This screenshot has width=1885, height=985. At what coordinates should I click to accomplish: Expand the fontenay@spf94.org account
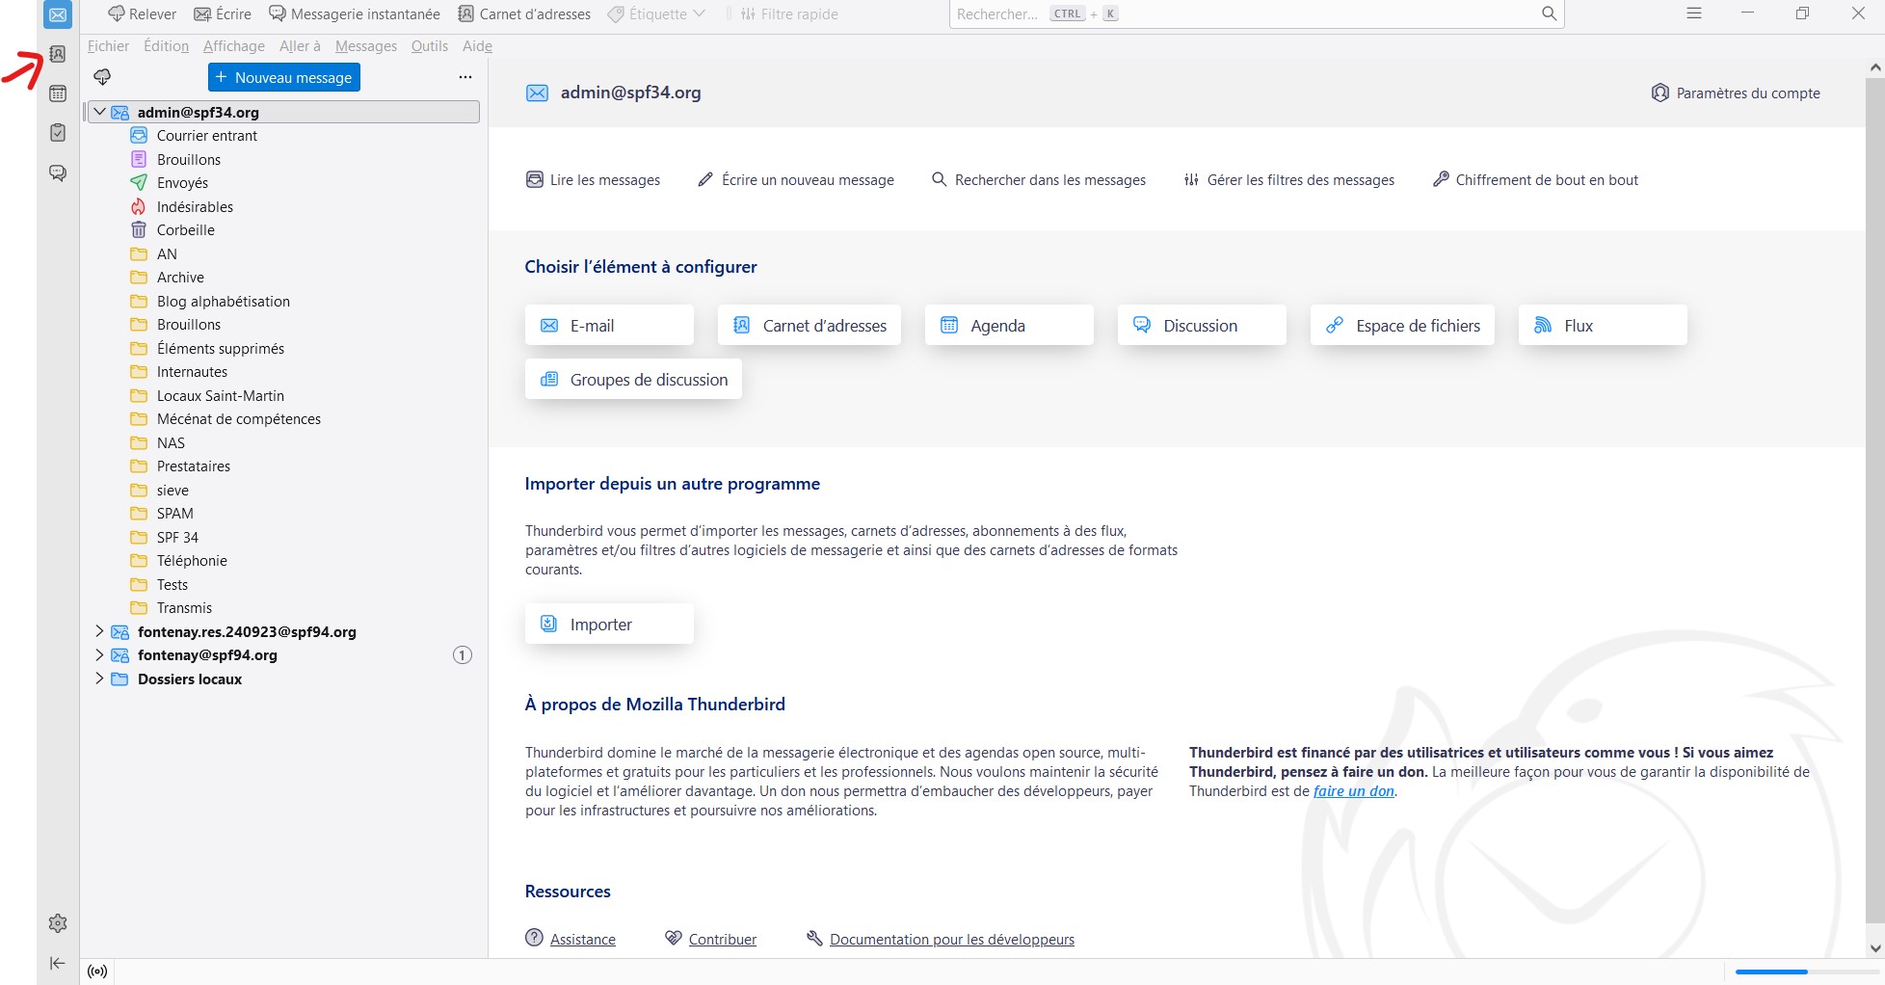(99, 654)
